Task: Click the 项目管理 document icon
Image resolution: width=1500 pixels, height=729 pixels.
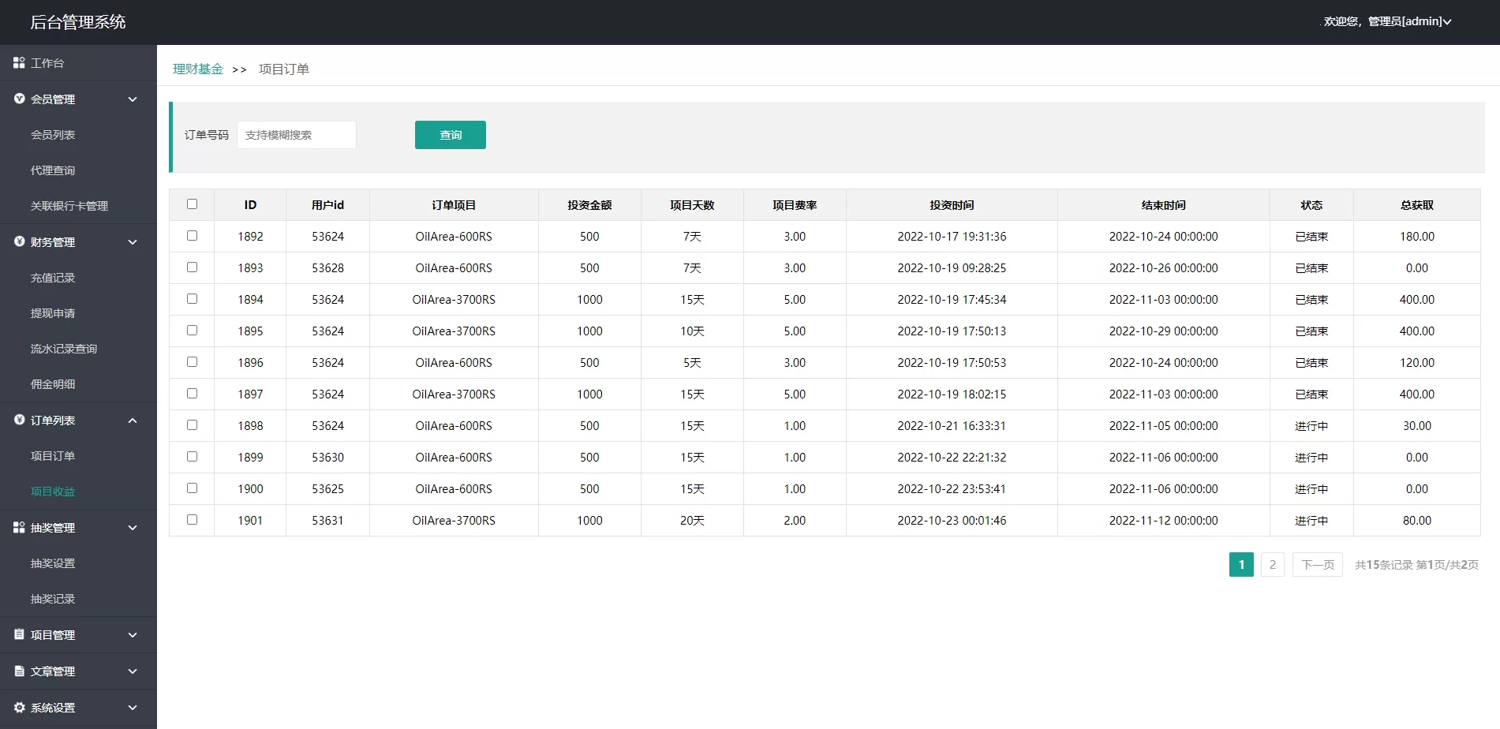Action: [x=19, y=634]
